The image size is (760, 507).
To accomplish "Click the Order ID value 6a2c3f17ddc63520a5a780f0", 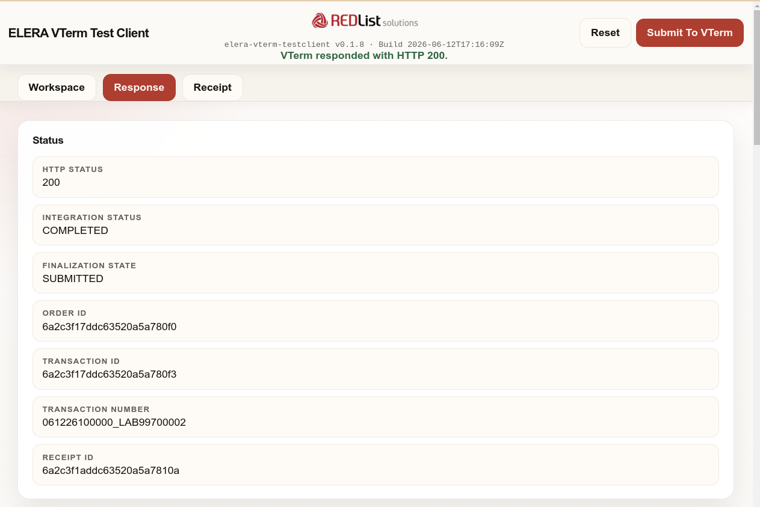I will 110,327.
